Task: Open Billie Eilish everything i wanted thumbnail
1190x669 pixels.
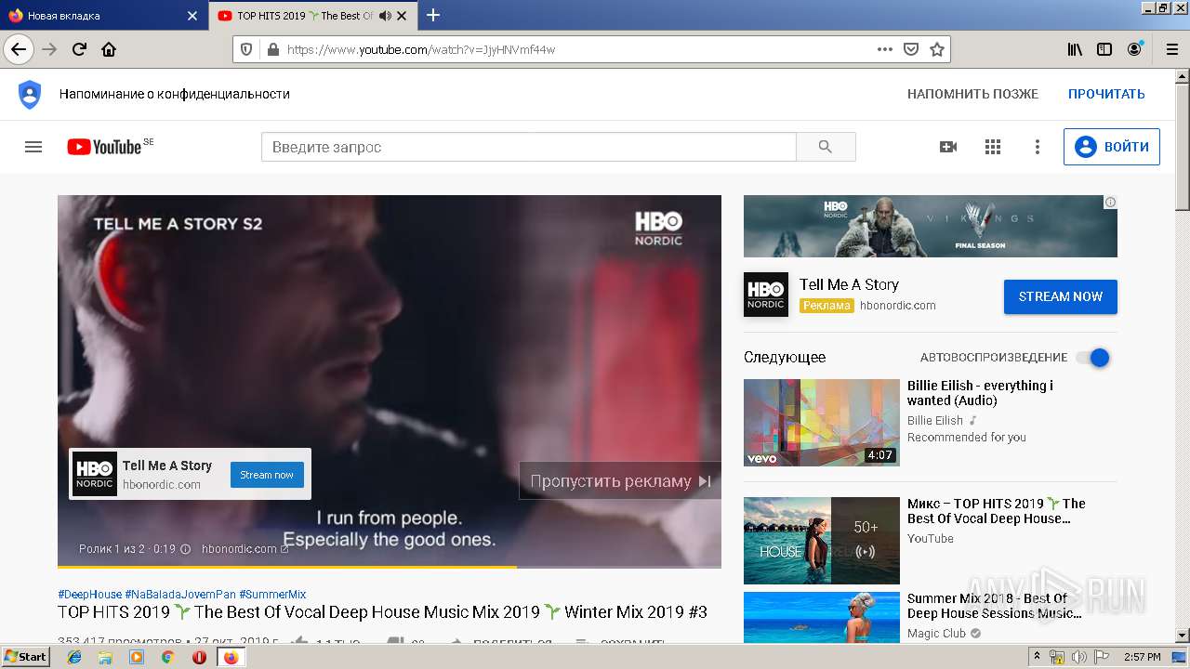Action: 822,423
